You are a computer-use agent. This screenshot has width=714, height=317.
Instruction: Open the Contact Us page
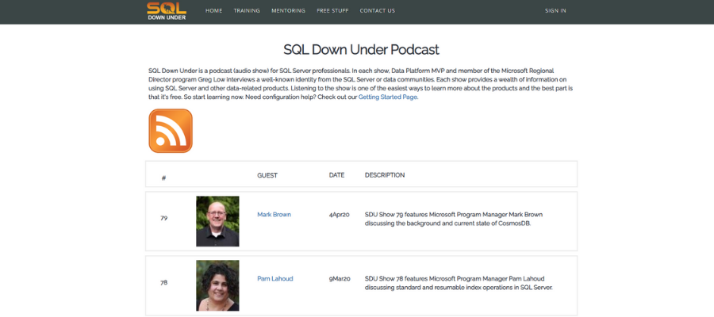pos(378,11)
